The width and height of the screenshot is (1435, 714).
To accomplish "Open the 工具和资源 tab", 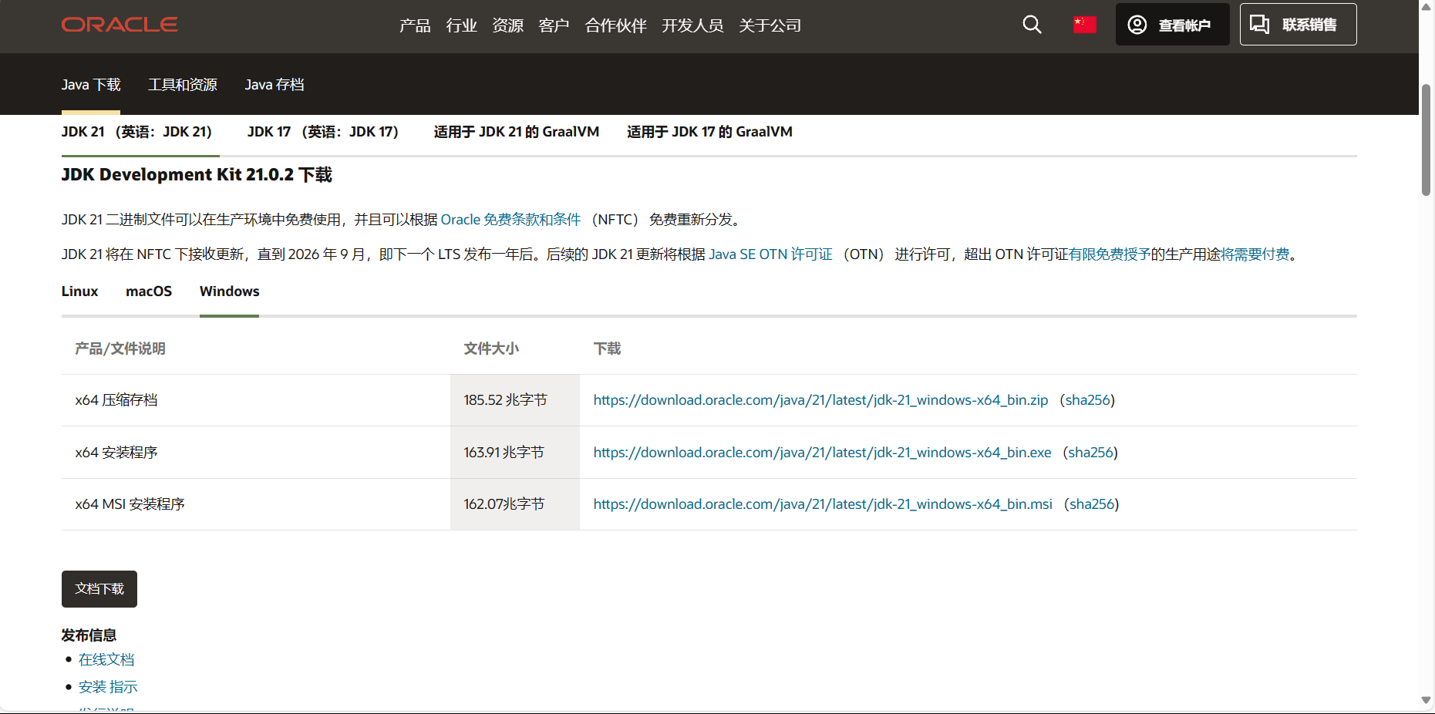I will (183, 85).
